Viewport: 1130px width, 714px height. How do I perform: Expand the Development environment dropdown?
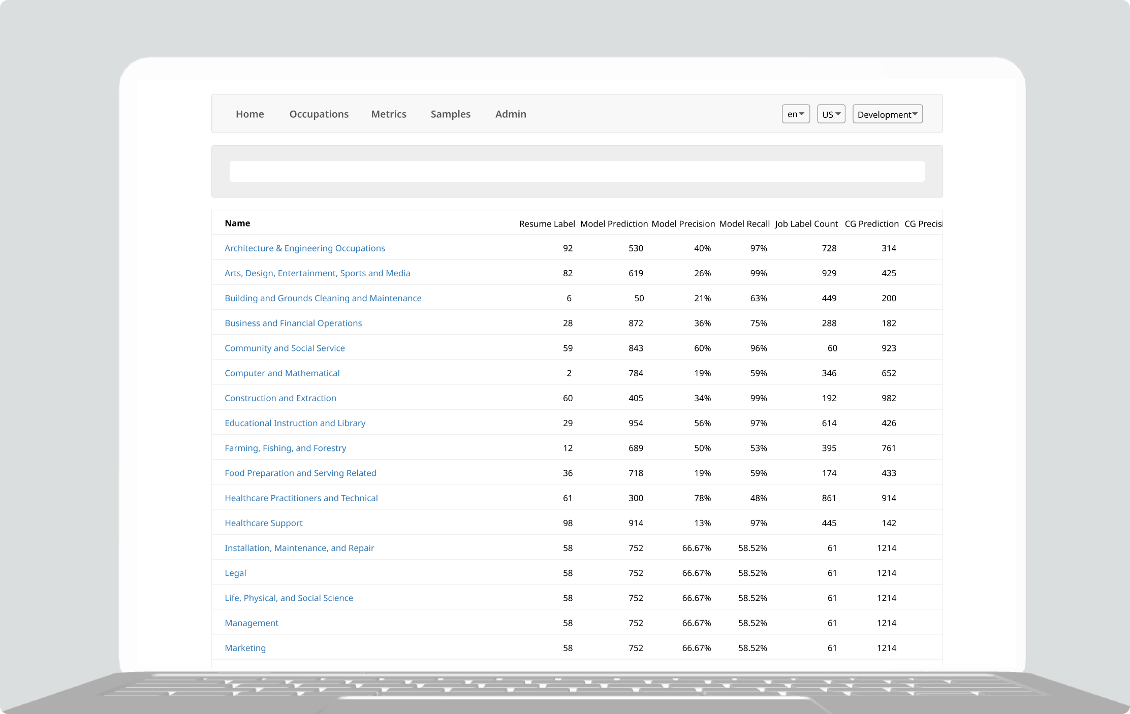[x=887, y=114]
